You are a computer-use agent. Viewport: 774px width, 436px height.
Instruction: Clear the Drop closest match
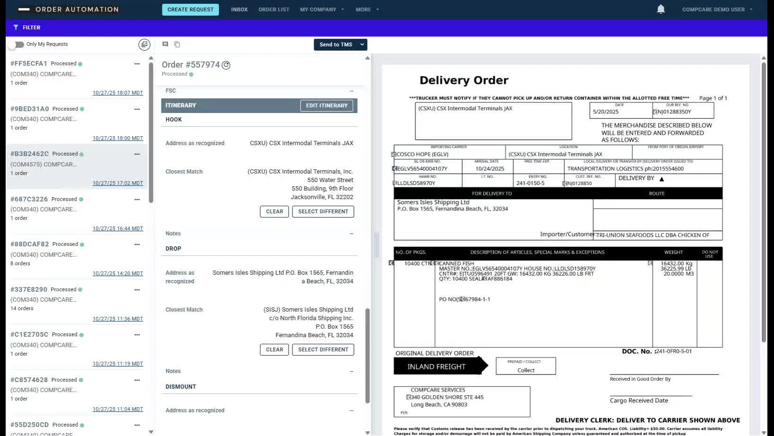pyautogui.click(x=275, y=349)
